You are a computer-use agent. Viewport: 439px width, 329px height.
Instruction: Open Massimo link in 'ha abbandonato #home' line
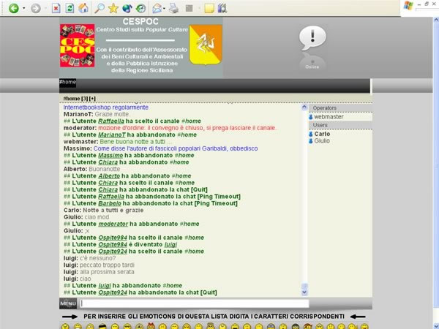[x=110, y=155]
